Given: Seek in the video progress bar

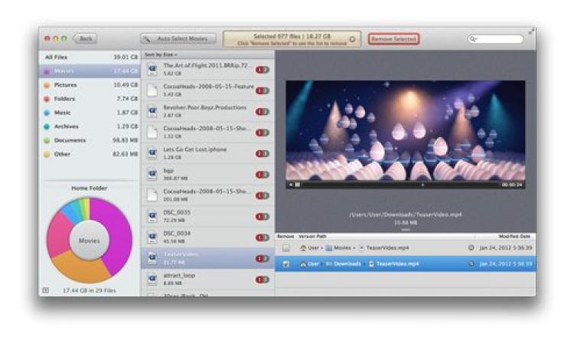Looking at the screenshot, I should (401, 185).
